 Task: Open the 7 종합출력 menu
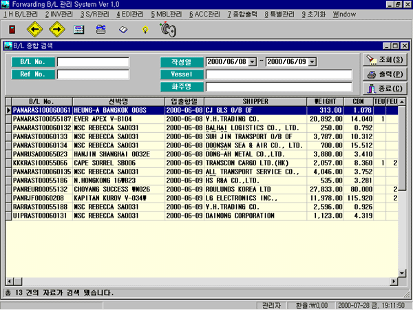(242, 14)
